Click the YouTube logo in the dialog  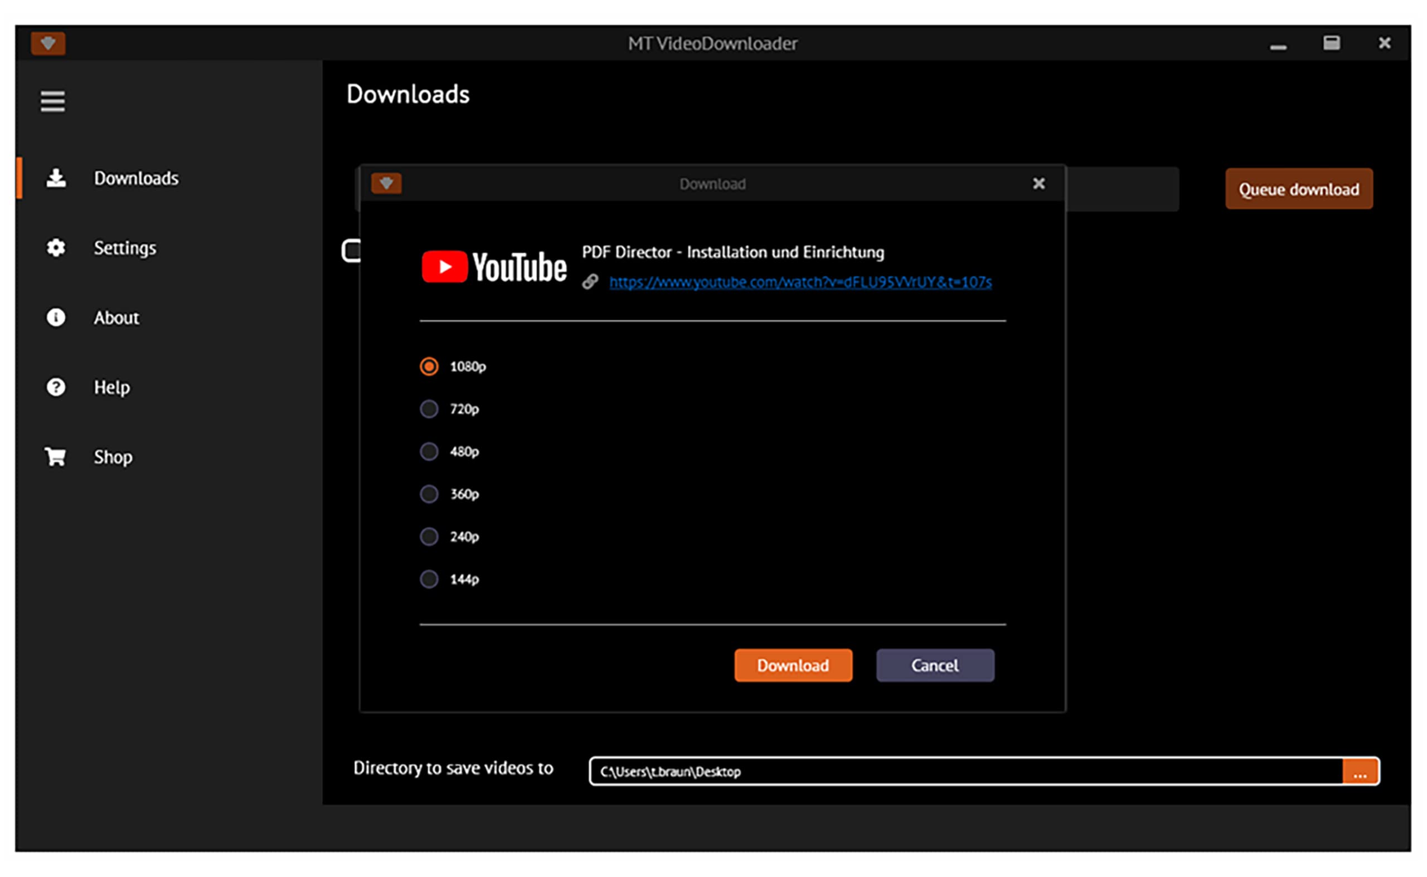coord(494,267)
